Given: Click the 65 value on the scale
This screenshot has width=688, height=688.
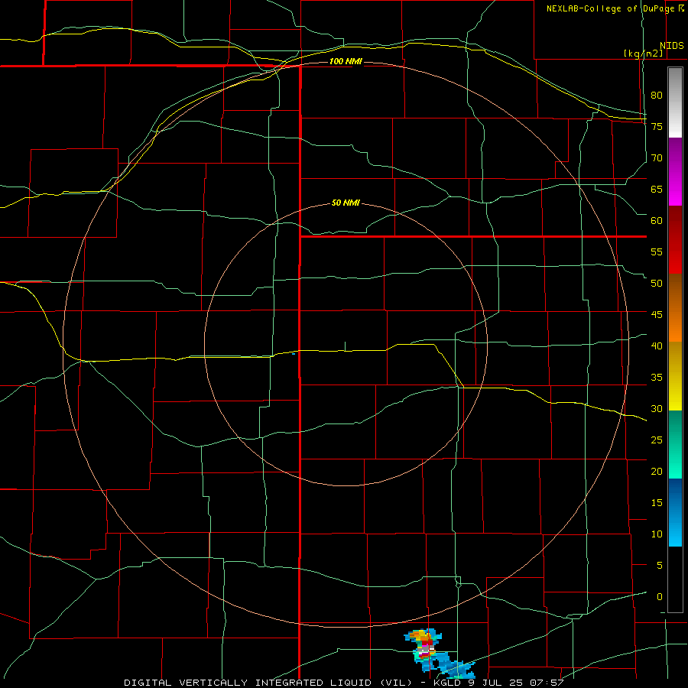Looking at the screenshot, I should coord(657,189).
